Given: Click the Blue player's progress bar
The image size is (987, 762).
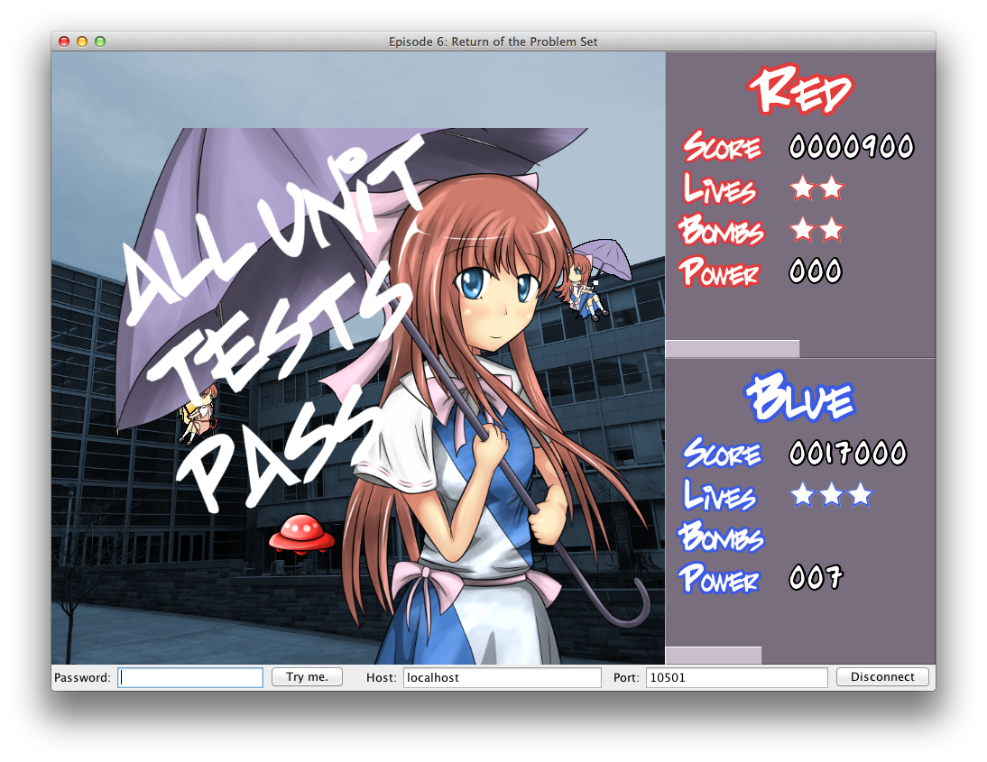Looking at the screenshot, I should [x=713, y=656].
